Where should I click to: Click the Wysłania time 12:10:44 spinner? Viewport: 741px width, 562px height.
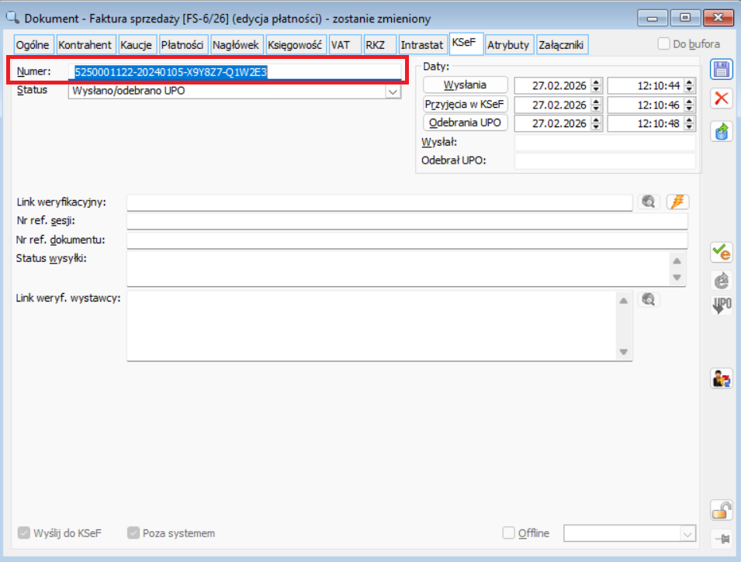690,85
